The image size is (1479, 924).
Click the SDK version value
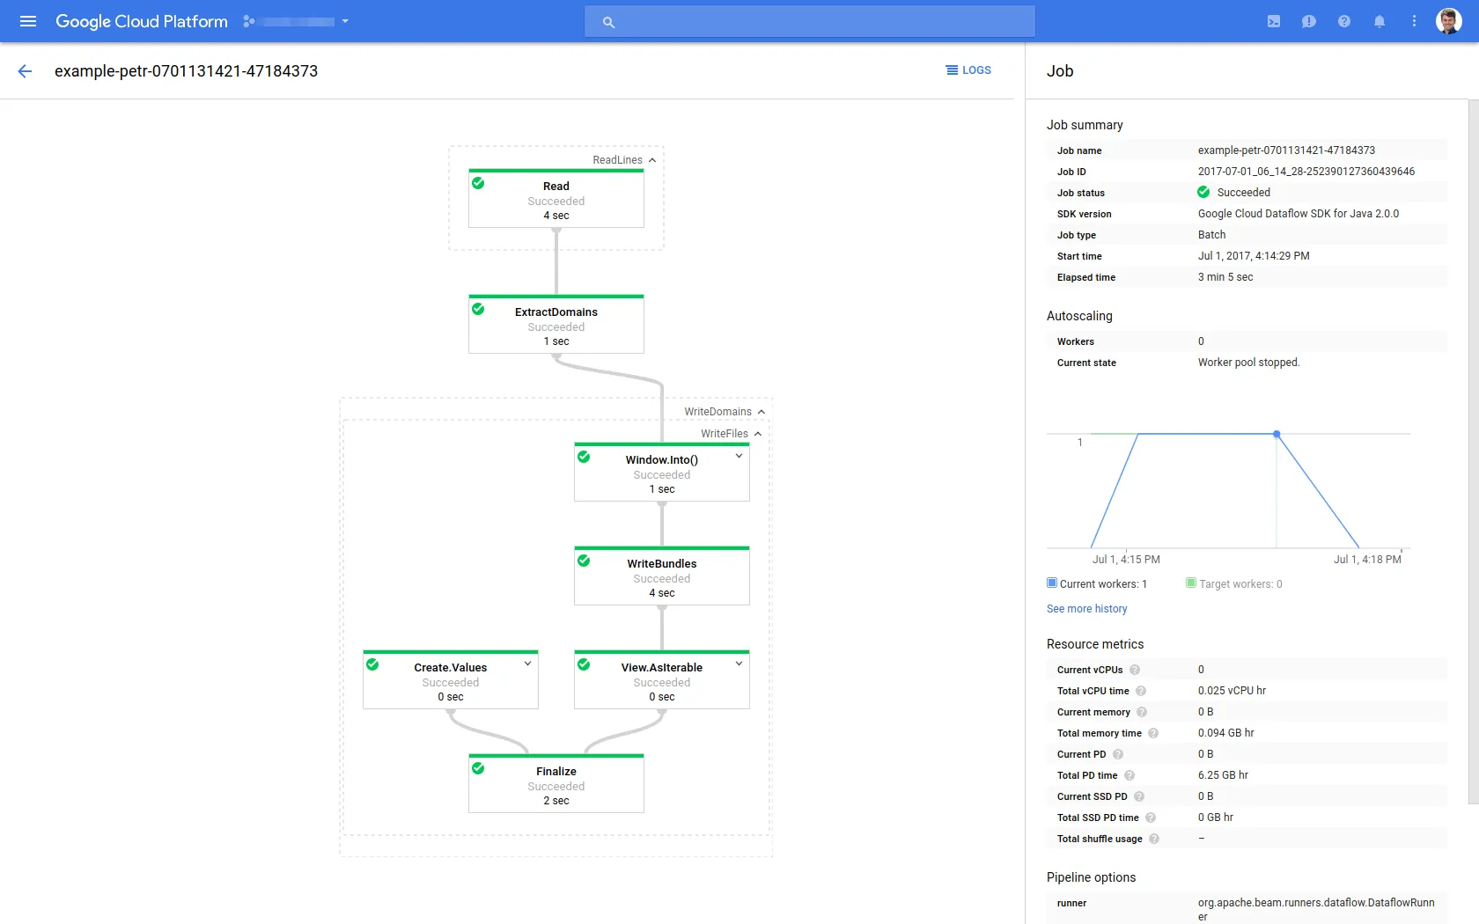point(1299,214)
